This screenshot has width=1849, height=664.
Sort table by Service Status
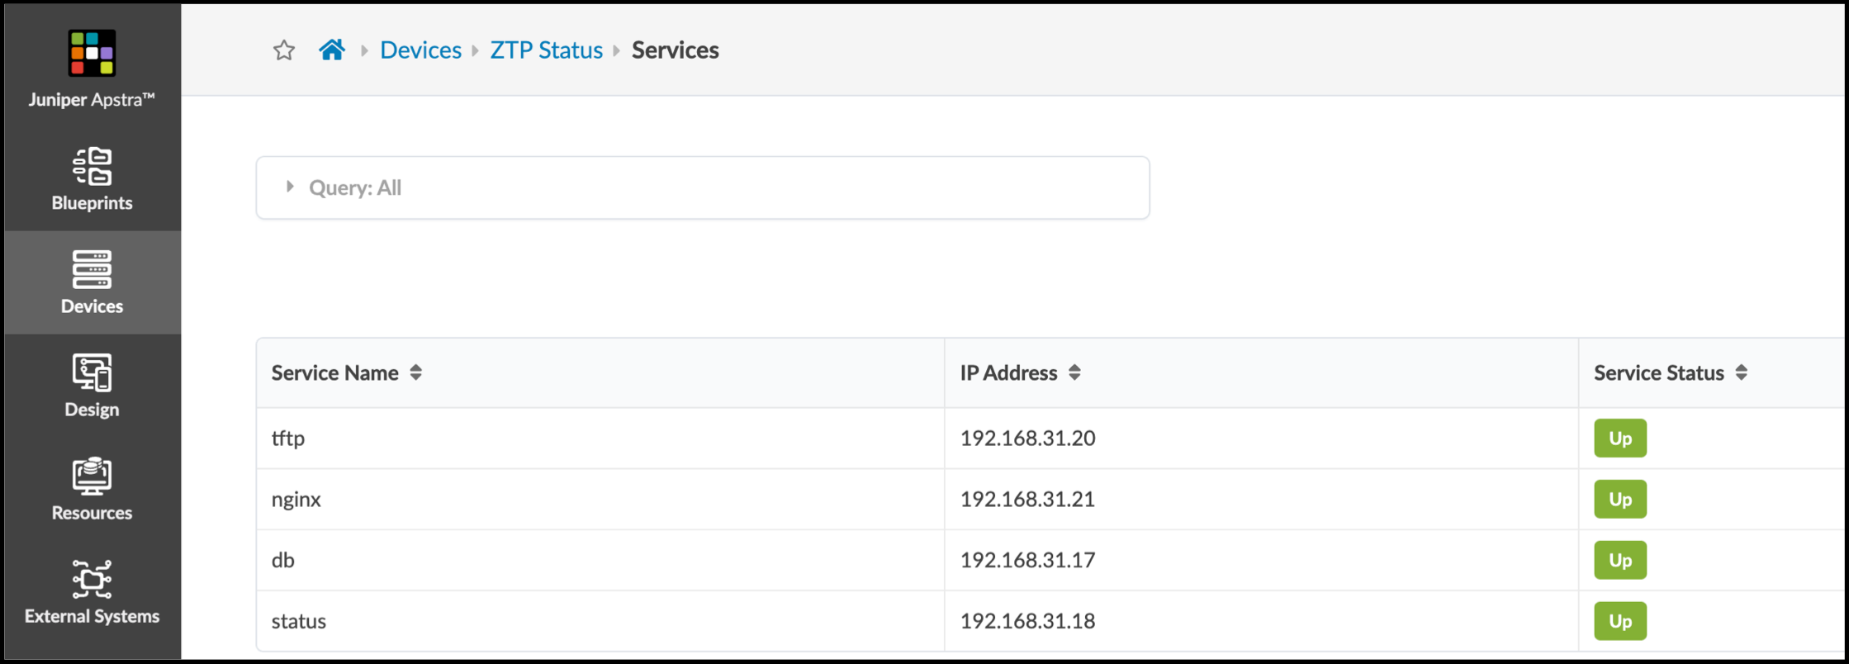click(x=1741, y=373)
